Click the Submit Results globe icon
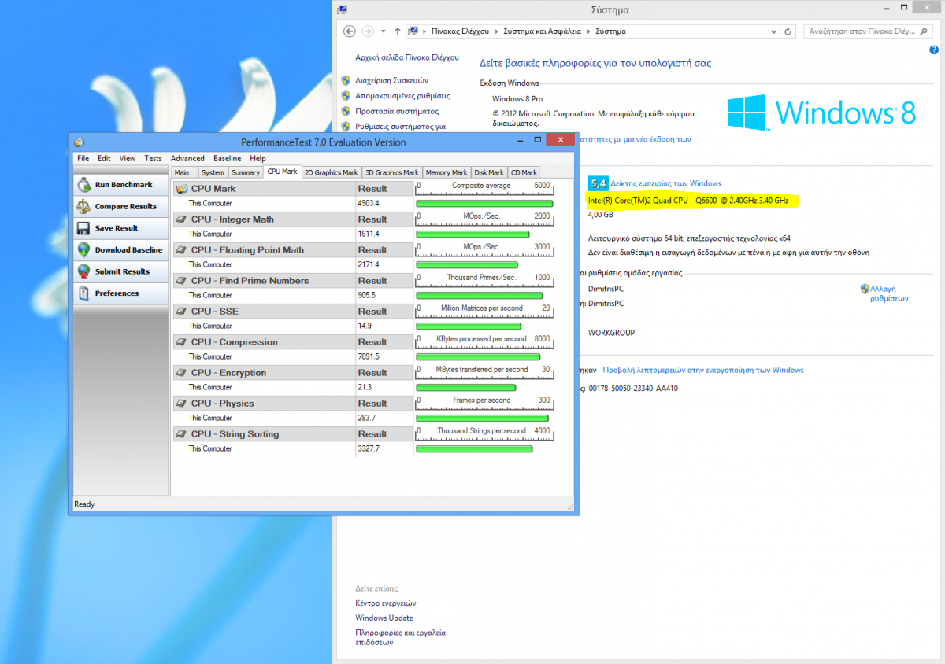 coord(83,271)
